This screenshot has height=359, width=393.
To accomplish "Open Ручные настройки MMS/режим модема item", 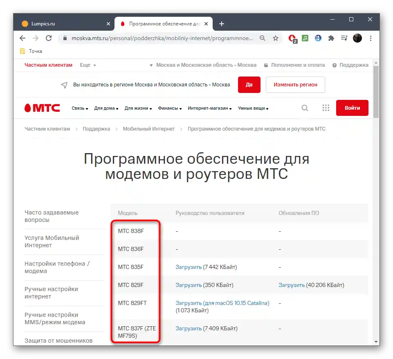I will click(x=55, y=318).
